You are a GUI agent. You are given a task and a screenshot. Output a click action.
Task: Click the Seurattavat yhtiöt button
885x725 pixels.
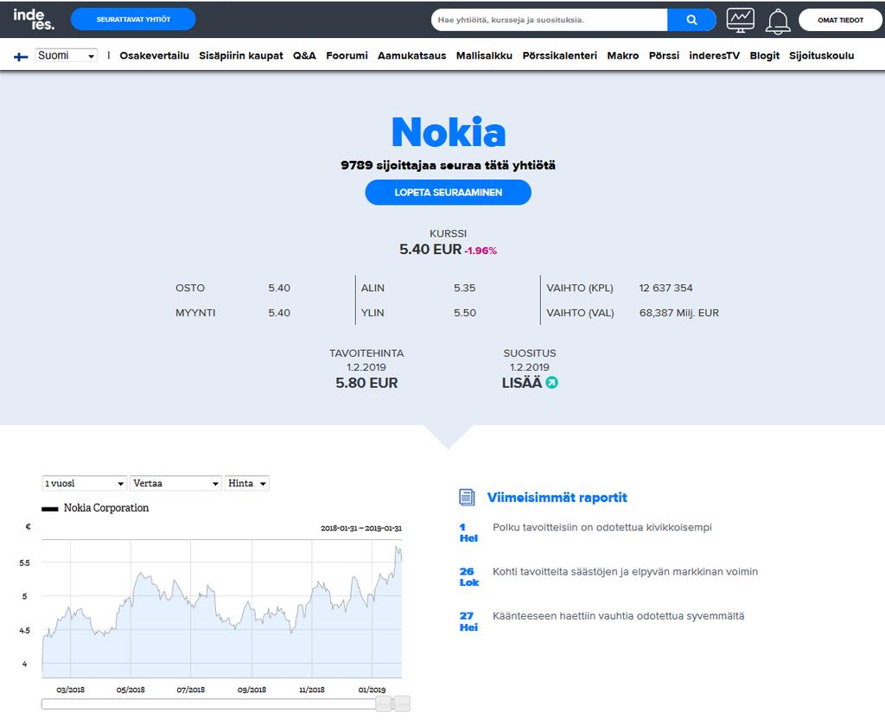point(133,19)
